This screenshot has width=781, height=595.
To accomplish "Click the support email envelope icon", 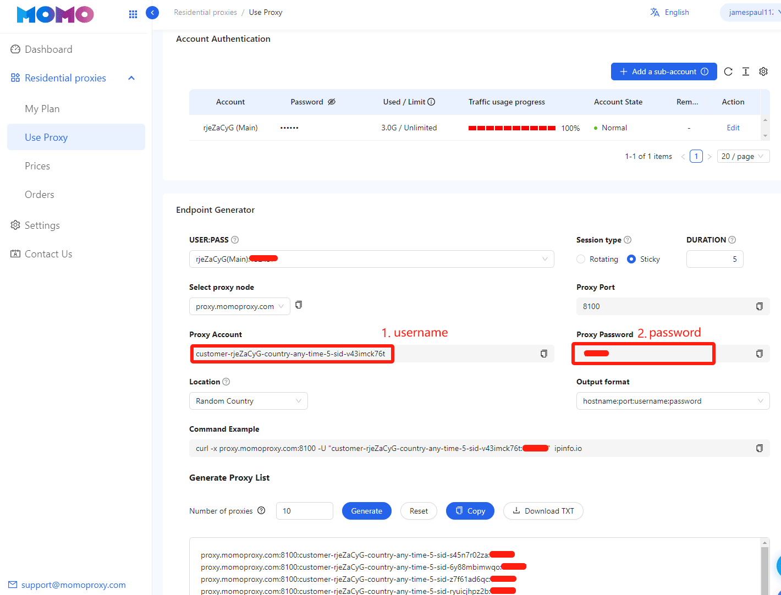I will point(13,585).
